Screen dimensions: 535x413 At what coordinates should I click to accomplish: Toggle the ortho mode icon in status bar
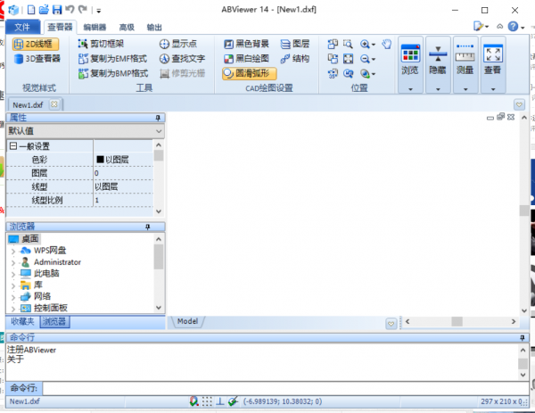(220, 401)
